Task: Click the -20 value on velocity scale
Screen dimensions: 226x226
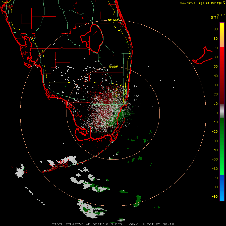Action: coord(215,131)
